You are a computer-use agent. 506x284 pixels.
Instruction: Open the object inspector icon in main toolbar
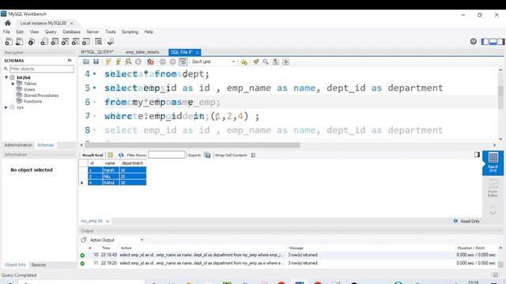32,42
